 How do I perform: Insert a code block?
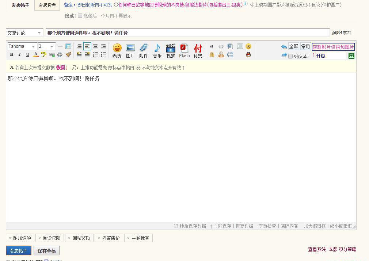click(x=221, y=46)
